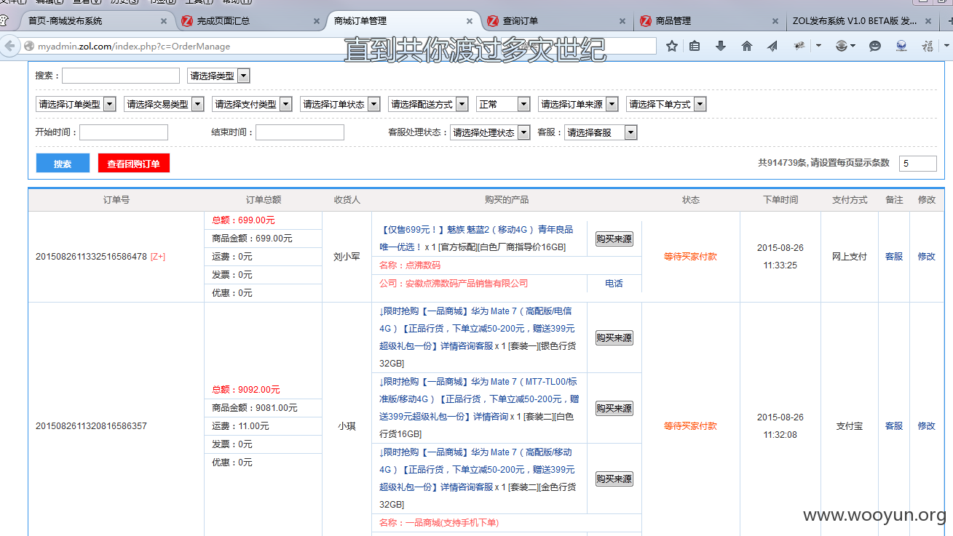Image resolution: width=953 pixels, height=536 pixels.
Task: Open downloads with the down arrow icon
Action: (721, 46)
